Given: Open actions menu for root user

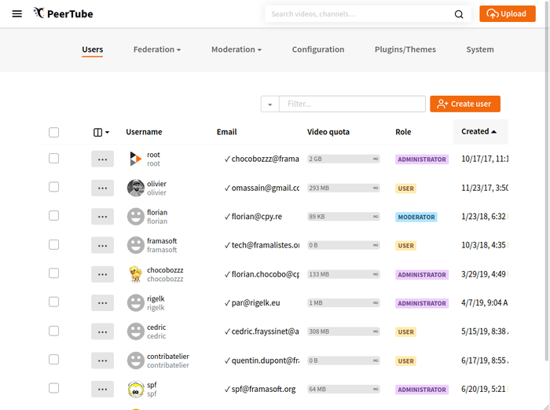Looking at the screenshot, I should (x=102, y=159).
